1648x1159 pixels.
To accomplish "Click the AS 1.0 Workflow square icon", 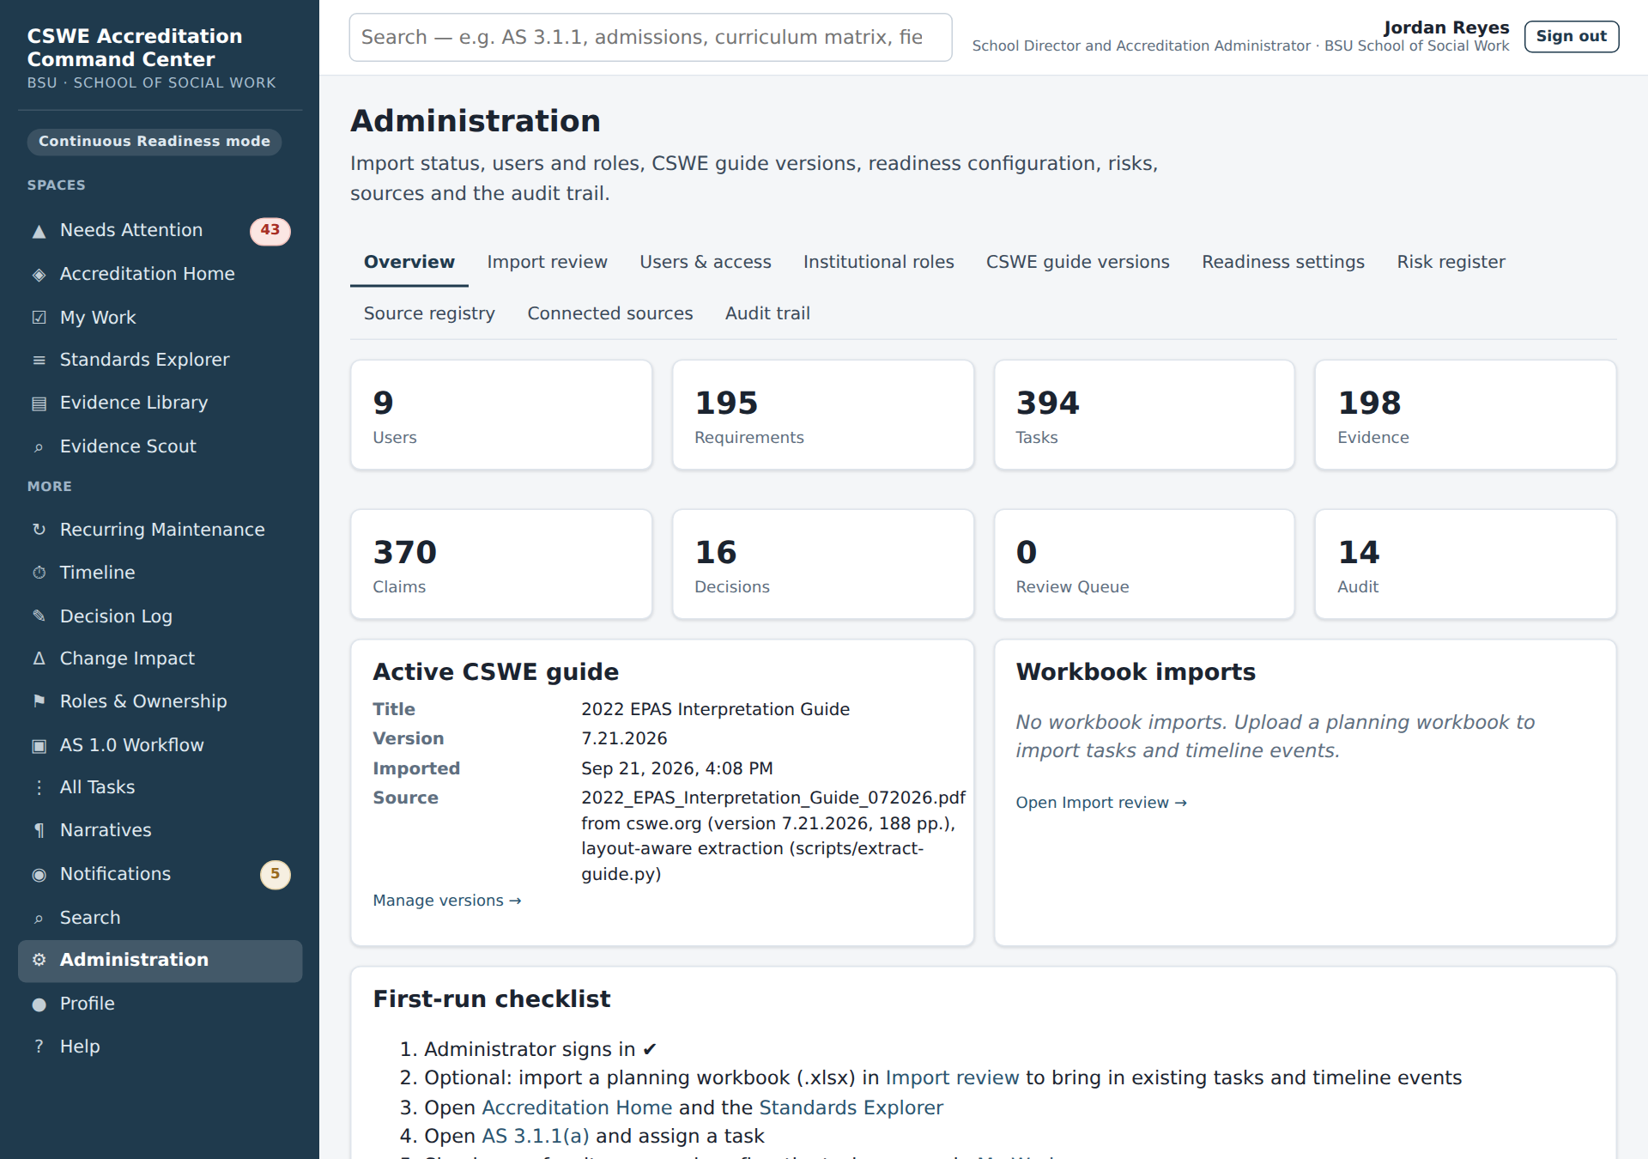I will tap(39, 745).
